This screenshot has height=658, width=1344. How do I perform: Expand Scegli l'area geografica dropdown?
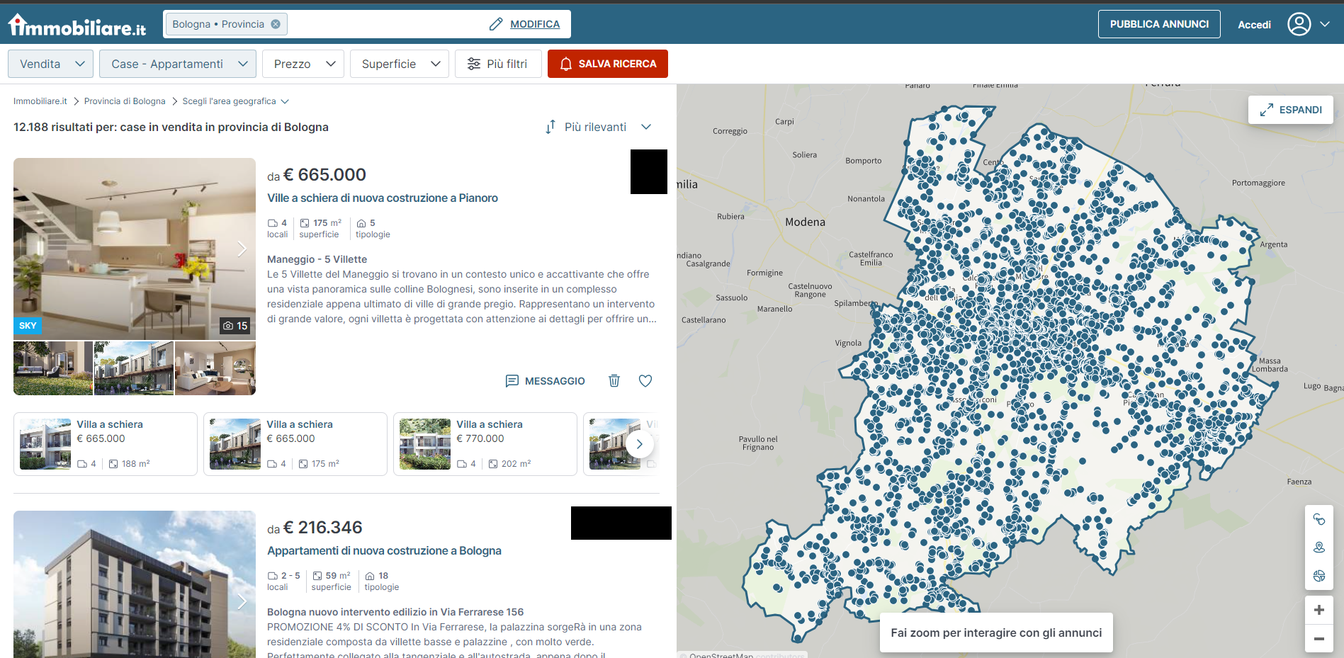pyautogui.click(x=235, y=101)
